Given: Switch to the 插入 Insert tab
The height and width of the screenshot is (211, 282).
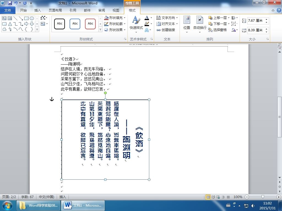Looking at the screenshot, I should click(x=37, y=10).
